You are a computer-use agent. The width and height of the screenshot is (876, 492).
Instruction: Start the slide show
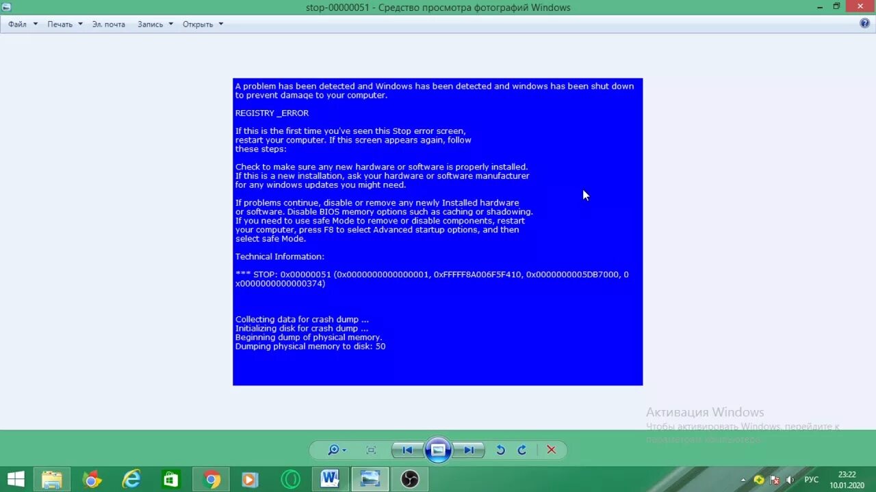[438, 450]
